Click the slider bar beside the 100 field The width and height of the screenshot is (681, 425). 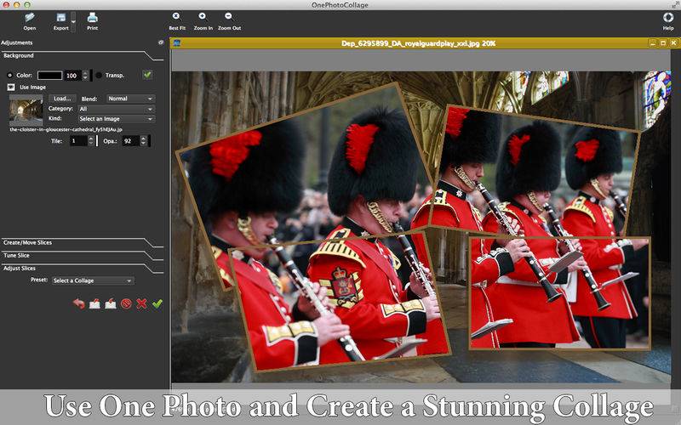[91, 76]
